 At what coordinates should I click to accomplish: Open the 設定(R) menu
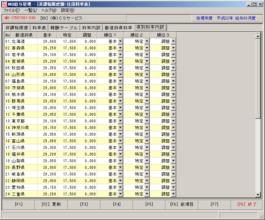point(68,10)
